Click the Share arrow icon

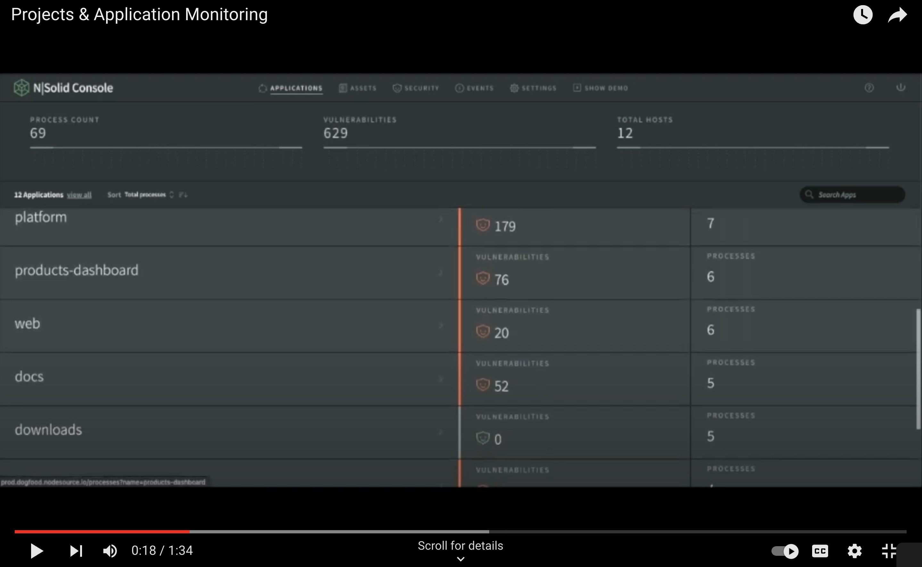coord(897,15)
